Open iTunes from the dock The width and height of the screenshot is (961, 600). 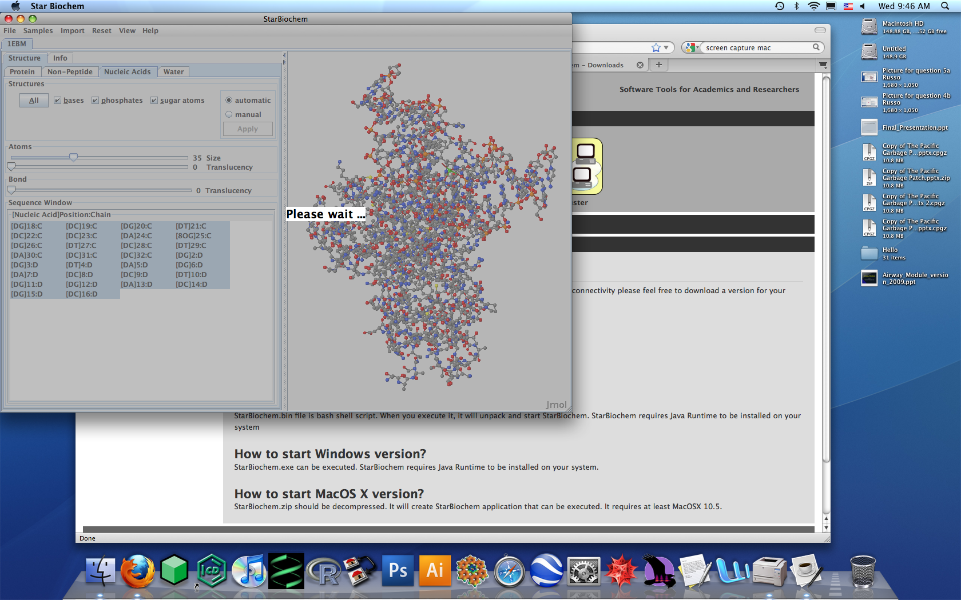[249, 571]
